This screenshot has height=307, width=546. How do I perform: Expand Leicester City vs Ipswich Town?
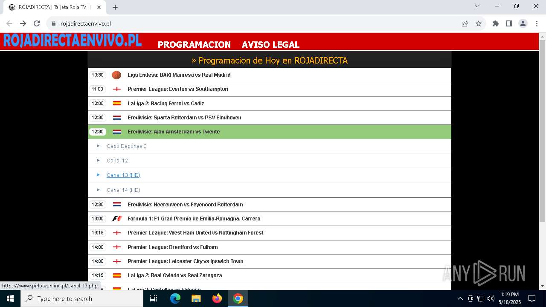click(269, 261)
